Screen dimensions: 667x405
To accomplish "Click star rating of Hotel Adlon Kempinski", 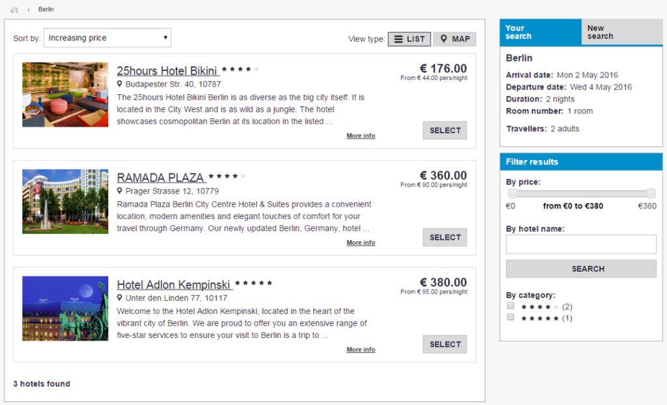I will (253, 283).
